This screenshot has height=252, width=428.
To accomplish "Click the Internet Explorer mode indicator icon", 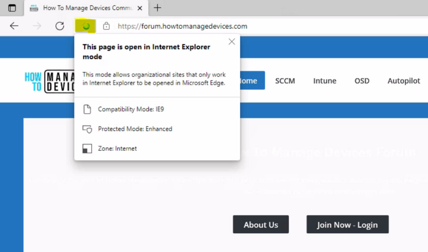I will (x=86, y=26).
